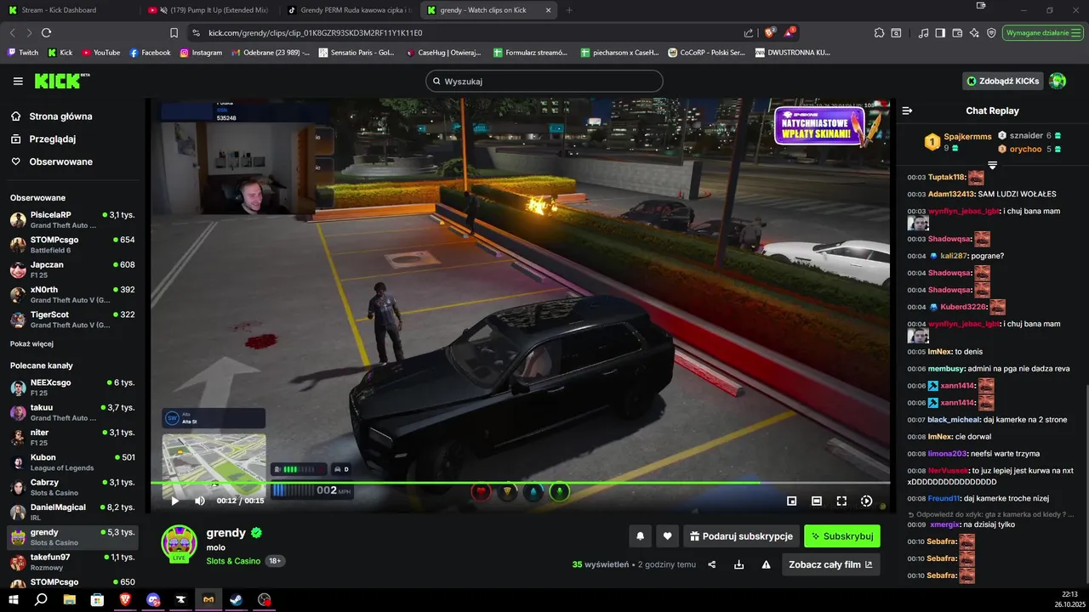Open the hamburger sidebar menu next to the KICK logo
The height and width of the screenshot is (612, 1089).
(x=18, y=81)
